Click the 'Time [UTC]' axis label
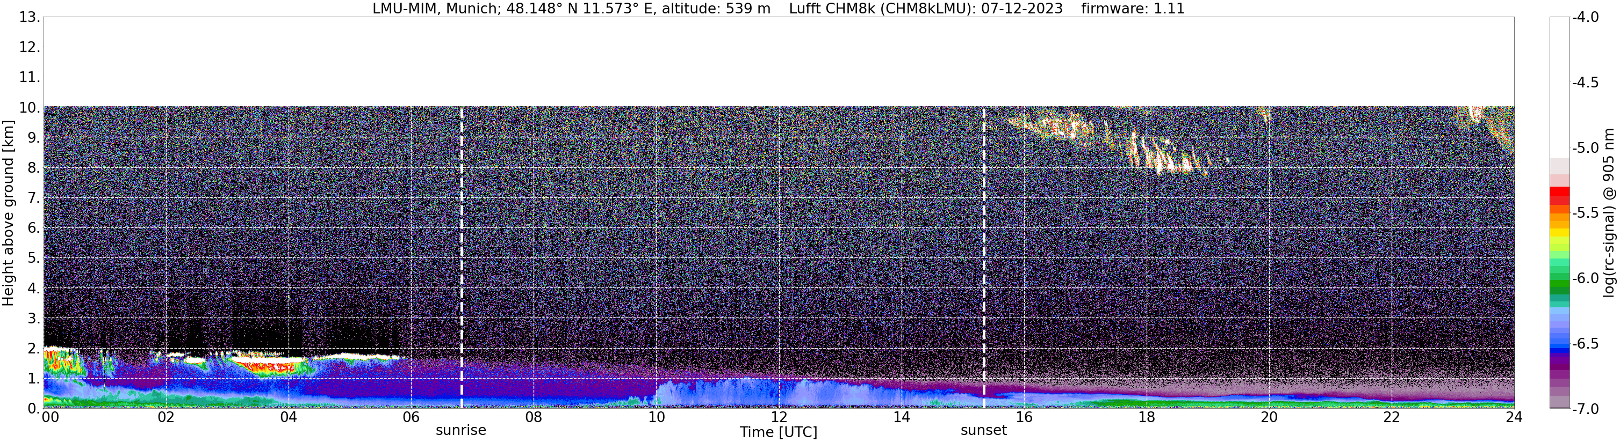The width and height of the screenshot is (1620, 443). point(779,432)
